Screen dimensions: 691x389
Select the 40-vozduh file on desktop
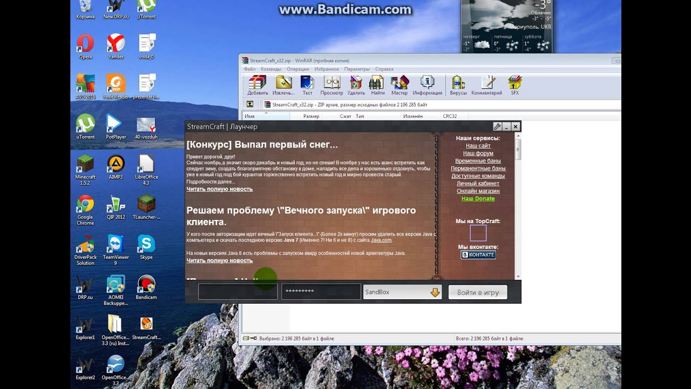(146, 127)
